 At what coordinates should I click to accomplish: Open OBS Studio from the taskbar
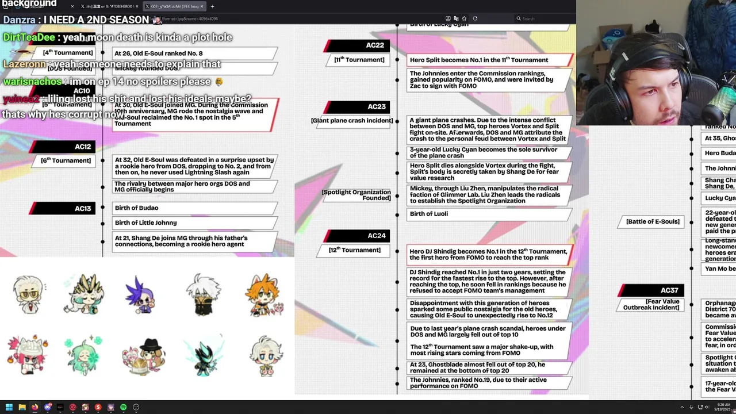pos(136,407)
